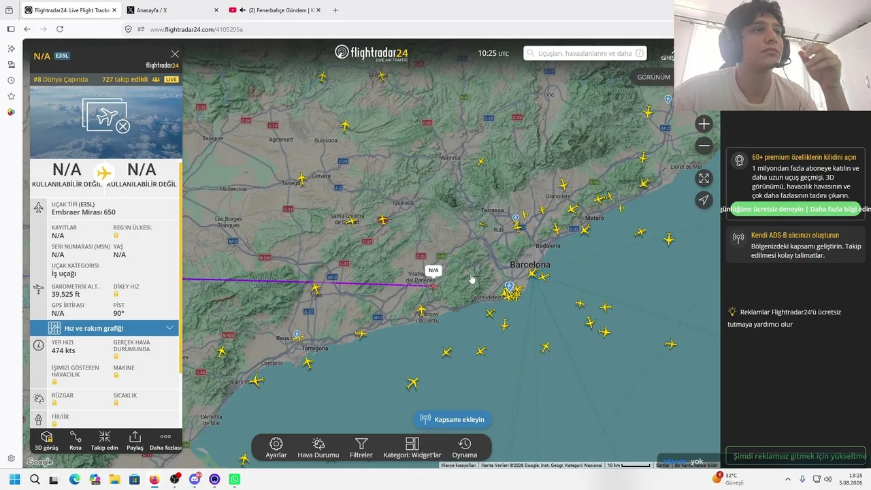Open Klavye kısayolları link on map
871x490 pixels.
pos(459,465)
